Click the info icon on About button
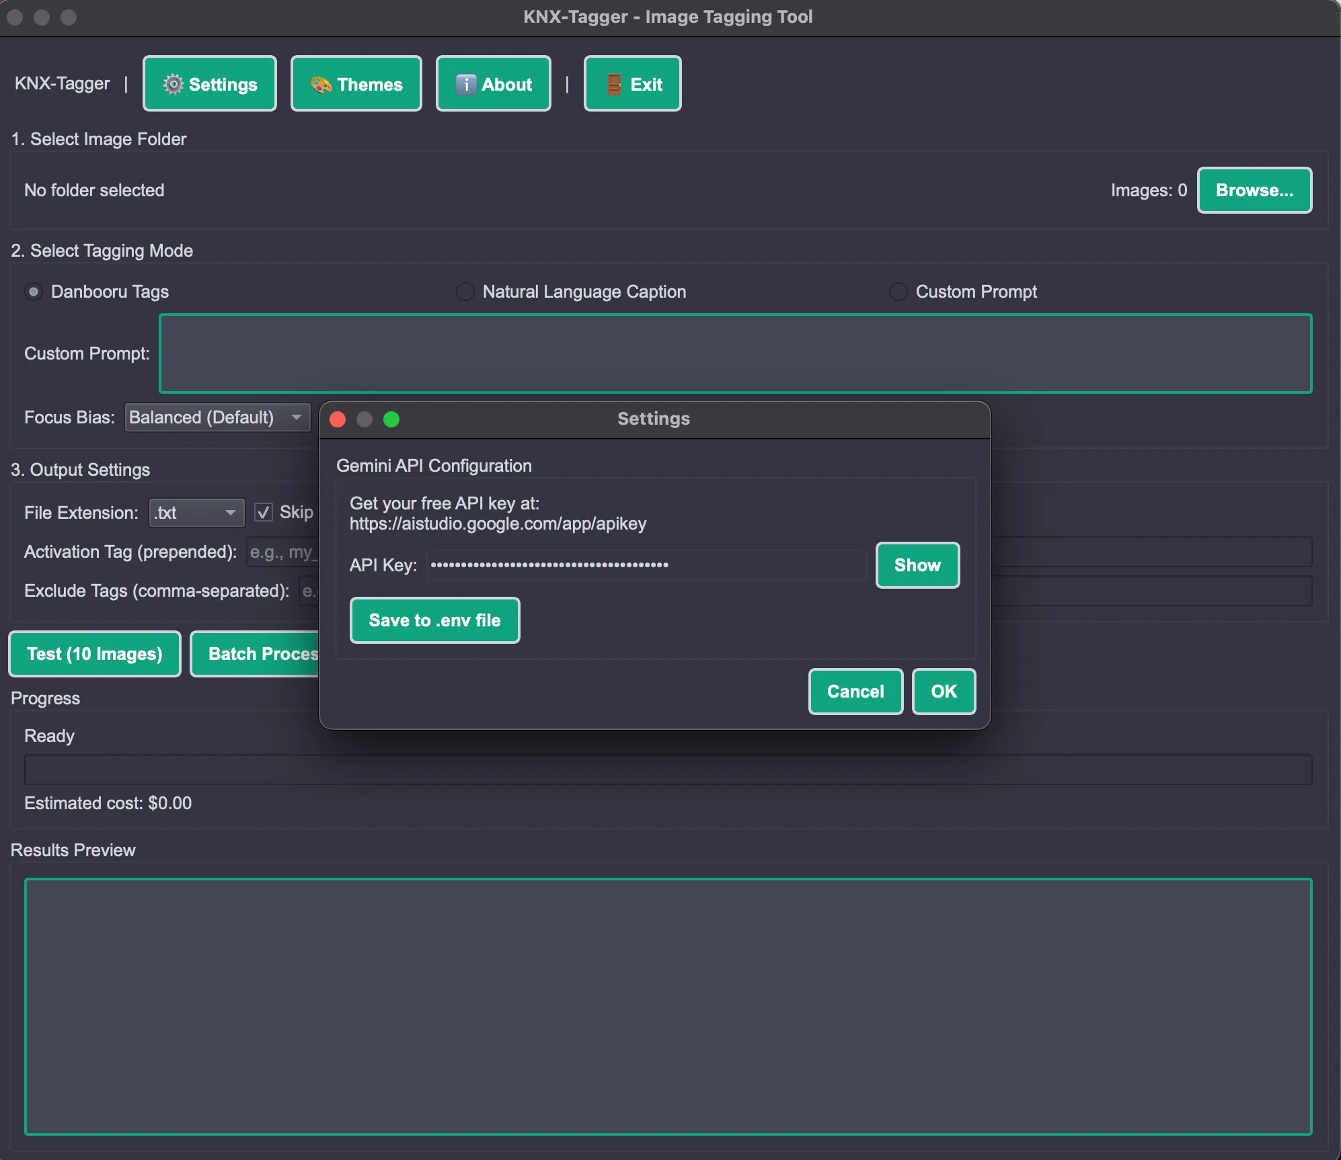This screenshot has height=1160, width=1341. (465, 84)
